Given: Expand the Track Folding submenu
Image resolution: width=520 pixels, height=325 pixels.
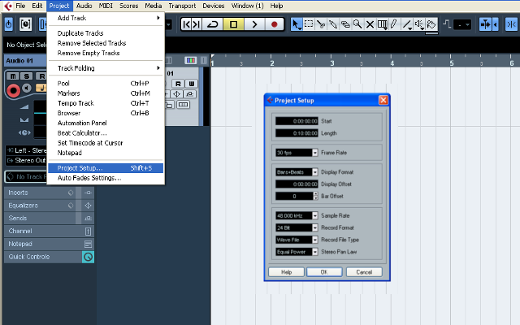Looking at the screenshot, I should click(106, 68).
